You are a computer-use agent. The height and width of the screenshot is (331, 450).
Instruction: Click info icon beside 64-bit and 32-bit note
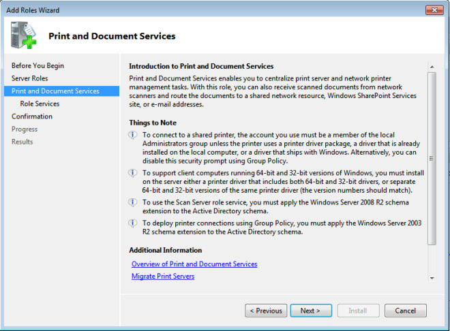pos(132,173)
